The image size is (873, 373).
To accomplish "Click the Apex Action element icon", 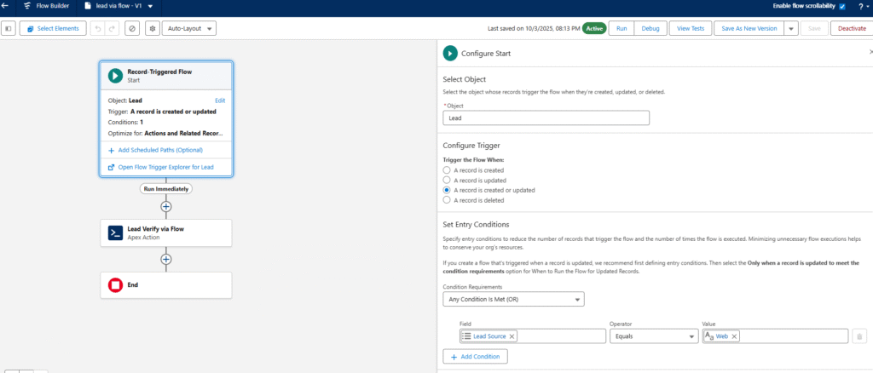I will 115,232.
